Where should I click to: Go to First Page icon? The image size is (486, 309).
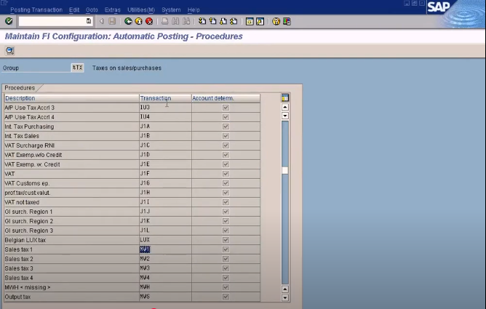point(202,21)
